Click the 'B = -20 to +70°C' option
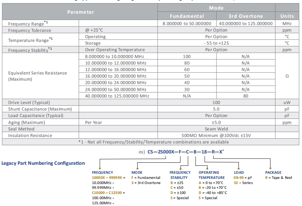The width and height of the screenshot is (302, 206). (x=212, y=188)
